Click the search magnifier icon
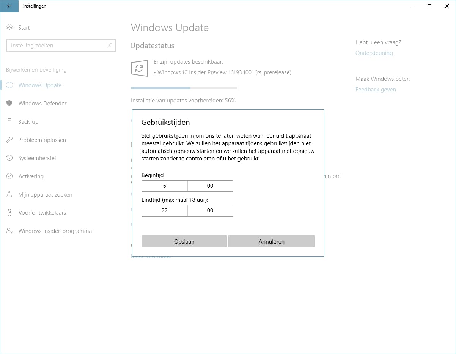 (110, 46)
